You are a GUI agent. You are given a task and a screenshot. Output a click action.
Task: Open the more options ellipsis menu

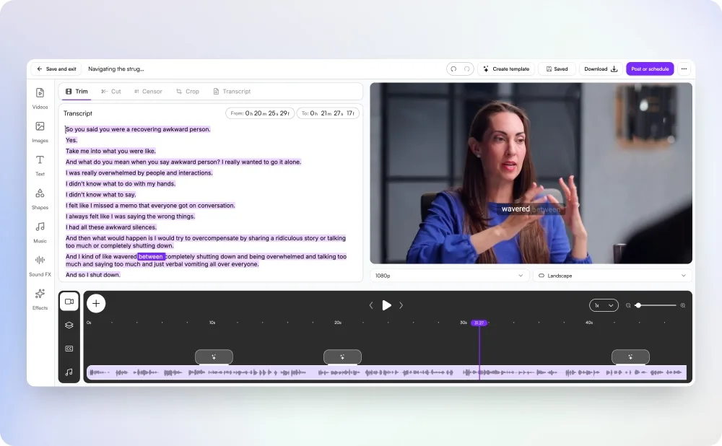684,69
